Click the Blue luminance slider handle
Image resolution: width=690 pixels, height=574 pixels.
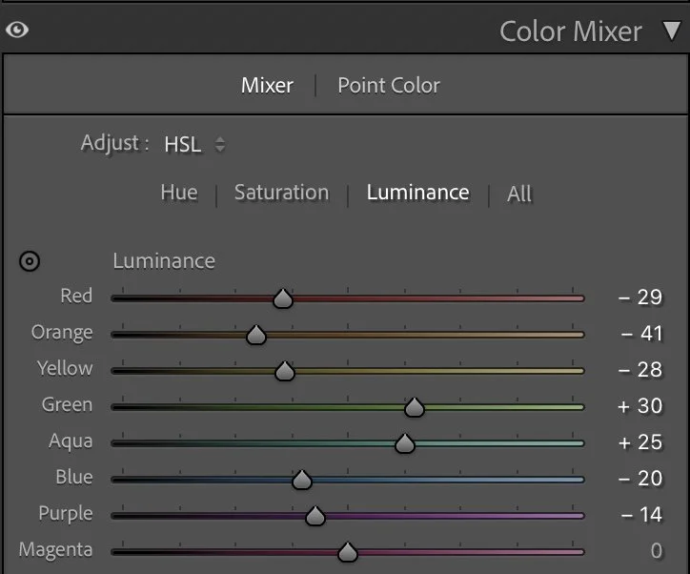click(302, 480)
